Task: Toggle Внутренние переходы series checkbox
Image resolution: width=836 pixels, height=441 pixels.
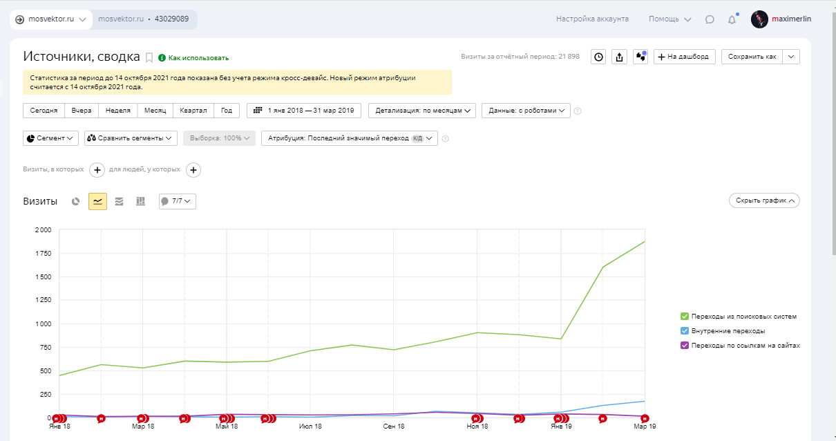Action: 684,331
